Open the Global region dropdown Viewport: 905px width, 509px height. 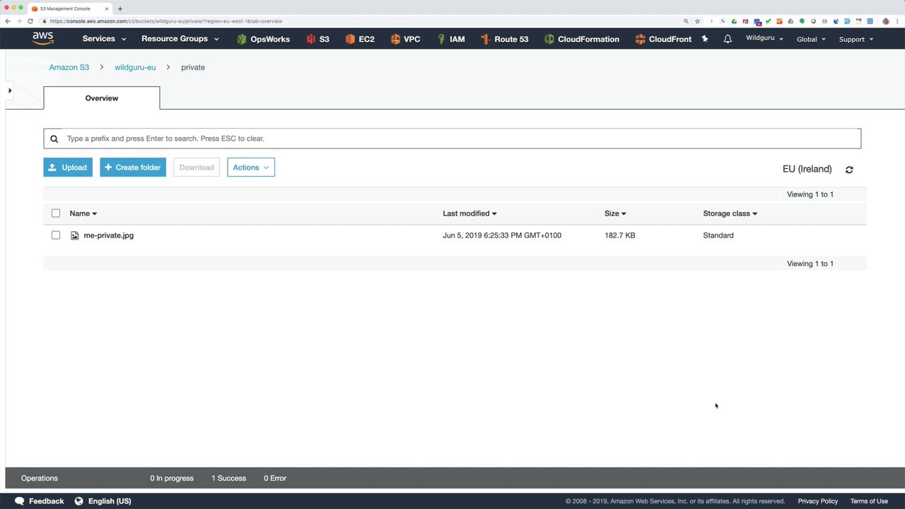pos(811,39)
